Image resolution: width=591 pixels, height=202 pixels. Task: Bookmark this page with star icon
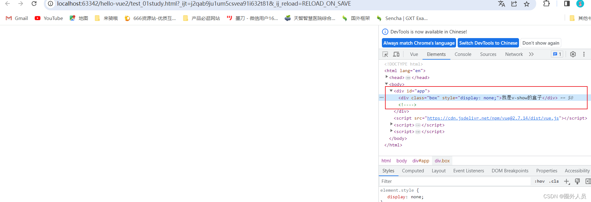tap(527, 4)
